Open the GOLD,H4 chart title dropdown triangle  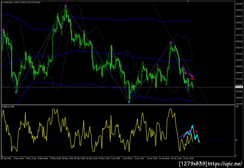3,2
